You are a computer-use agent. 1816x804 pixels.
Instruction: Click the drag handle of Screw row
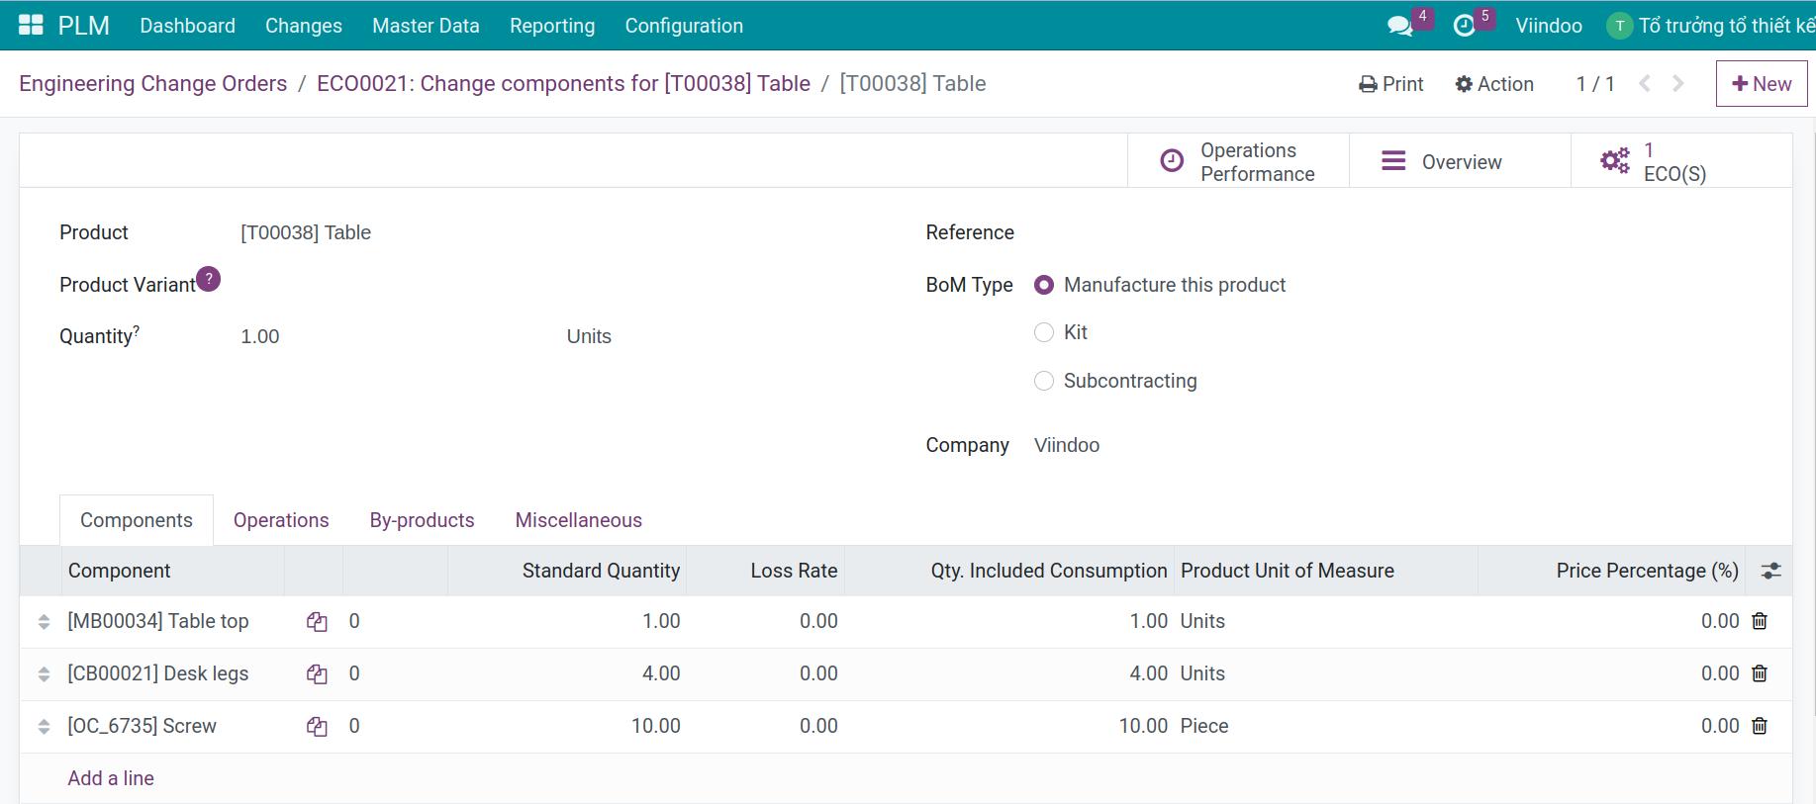44,726
